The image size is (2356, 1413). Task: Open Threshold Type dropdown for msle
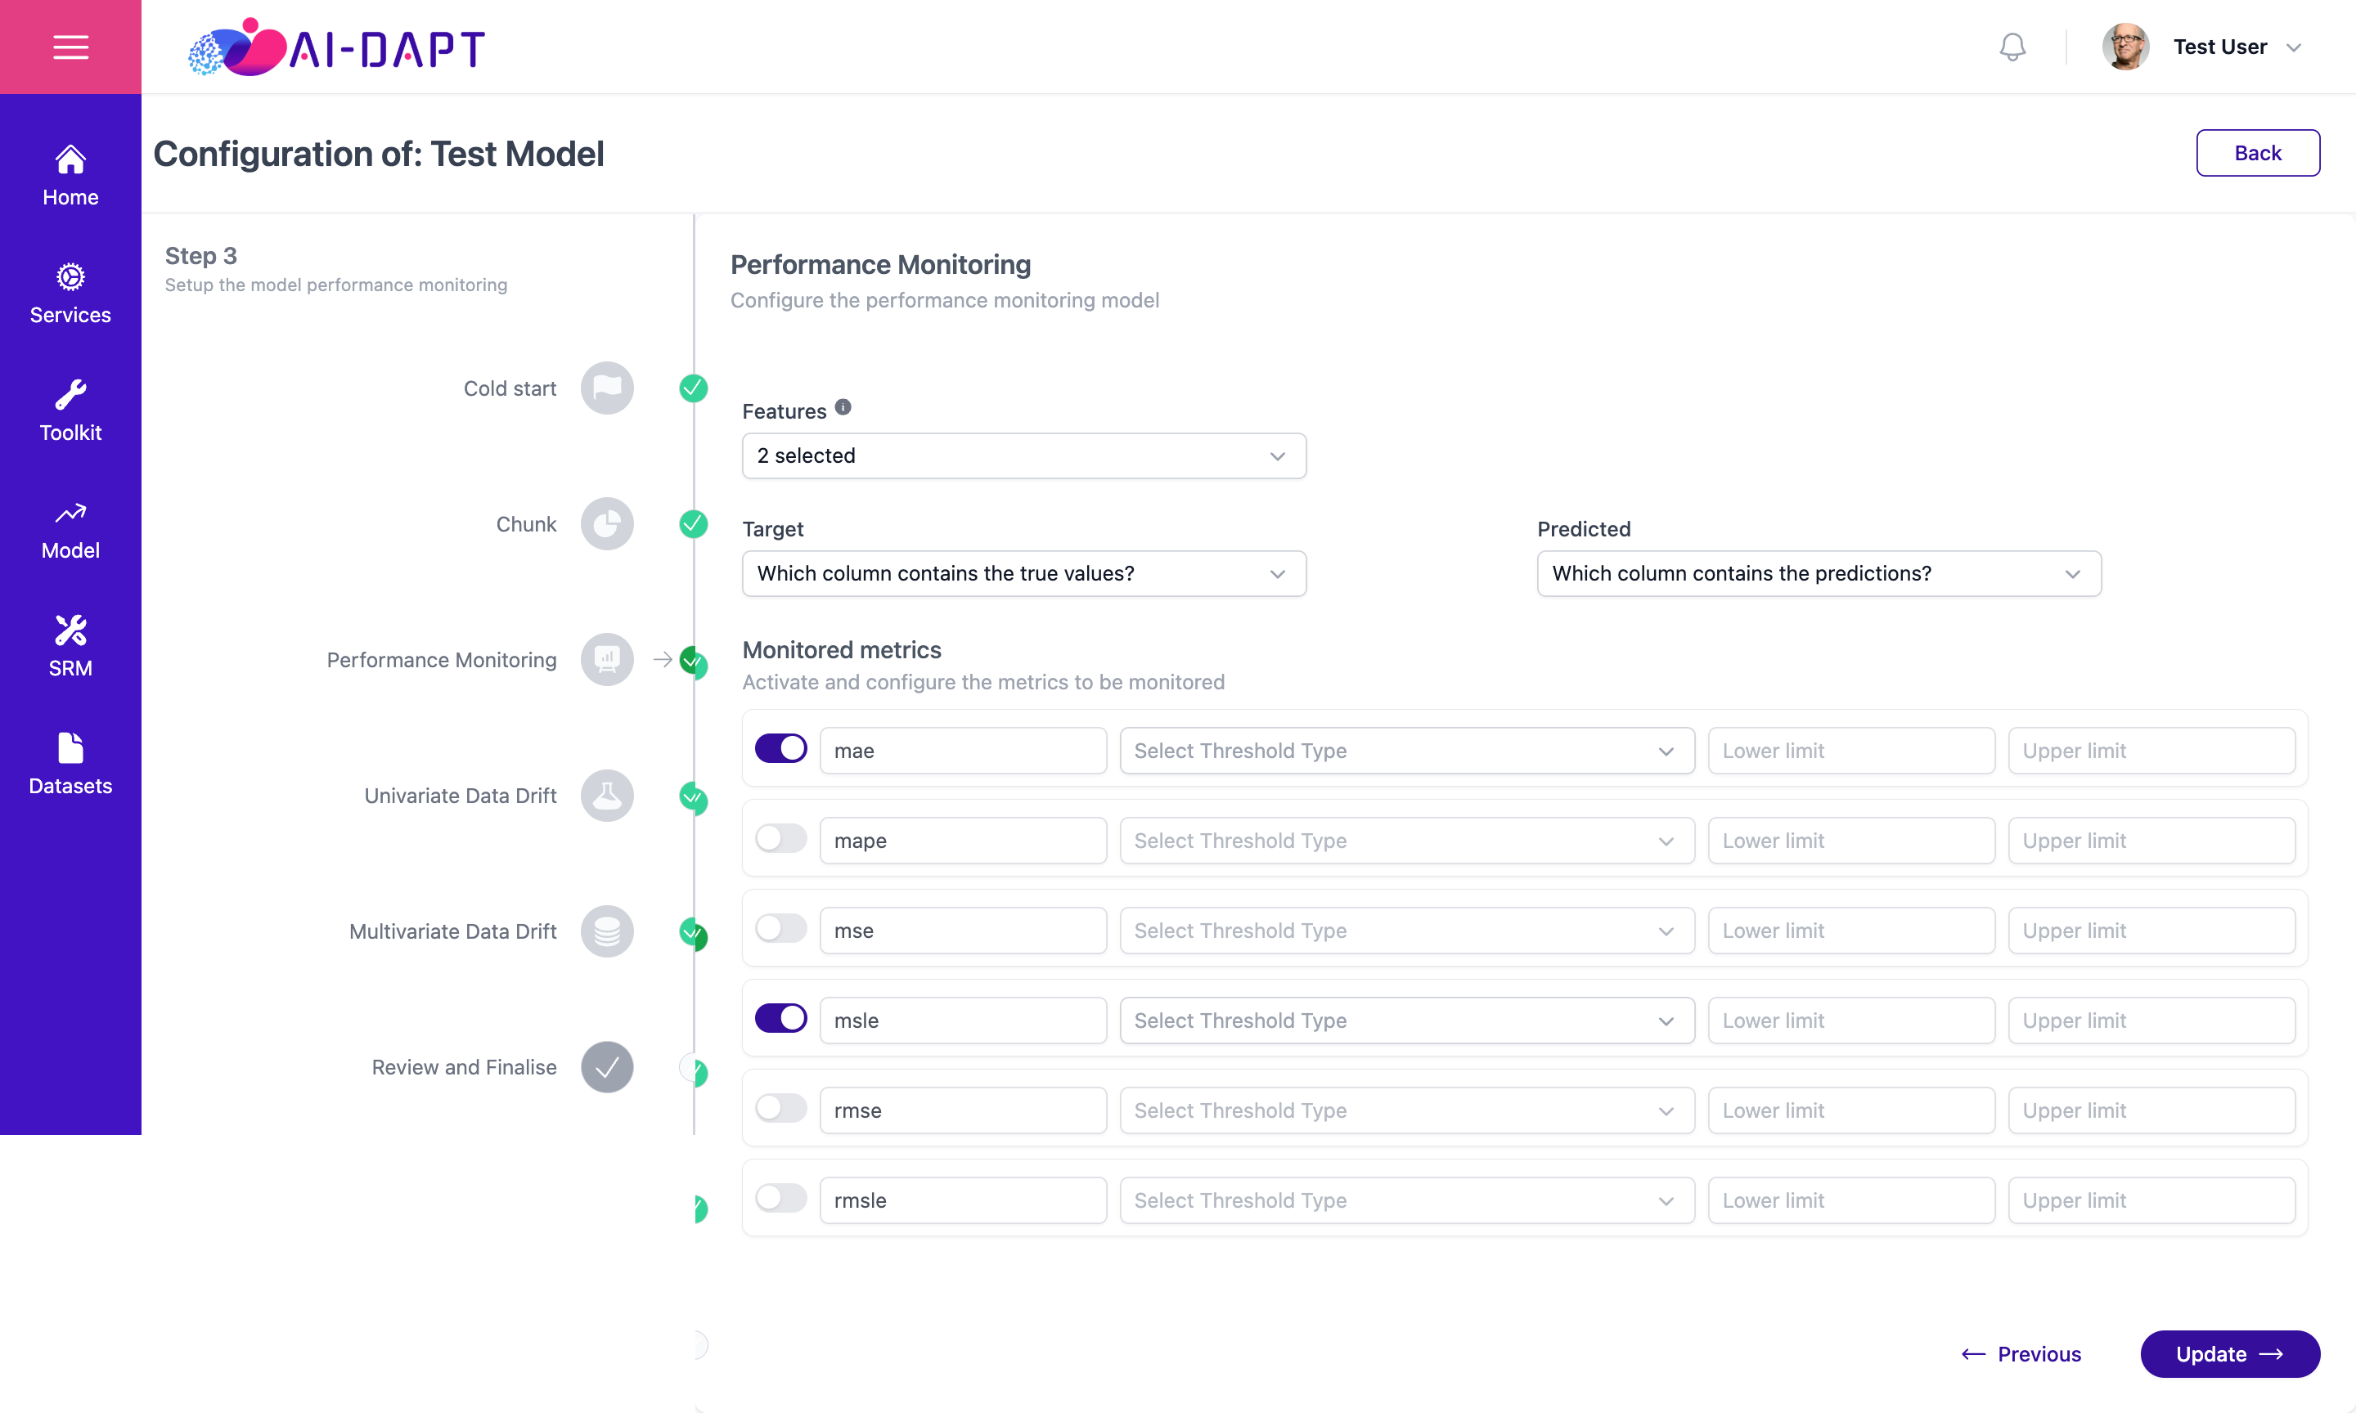tap(1406, 1020)
